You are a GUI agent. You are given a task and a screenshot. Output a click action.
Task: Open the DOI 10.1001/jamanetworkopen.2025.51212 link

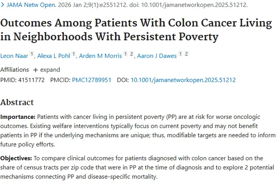coord(183,80)
